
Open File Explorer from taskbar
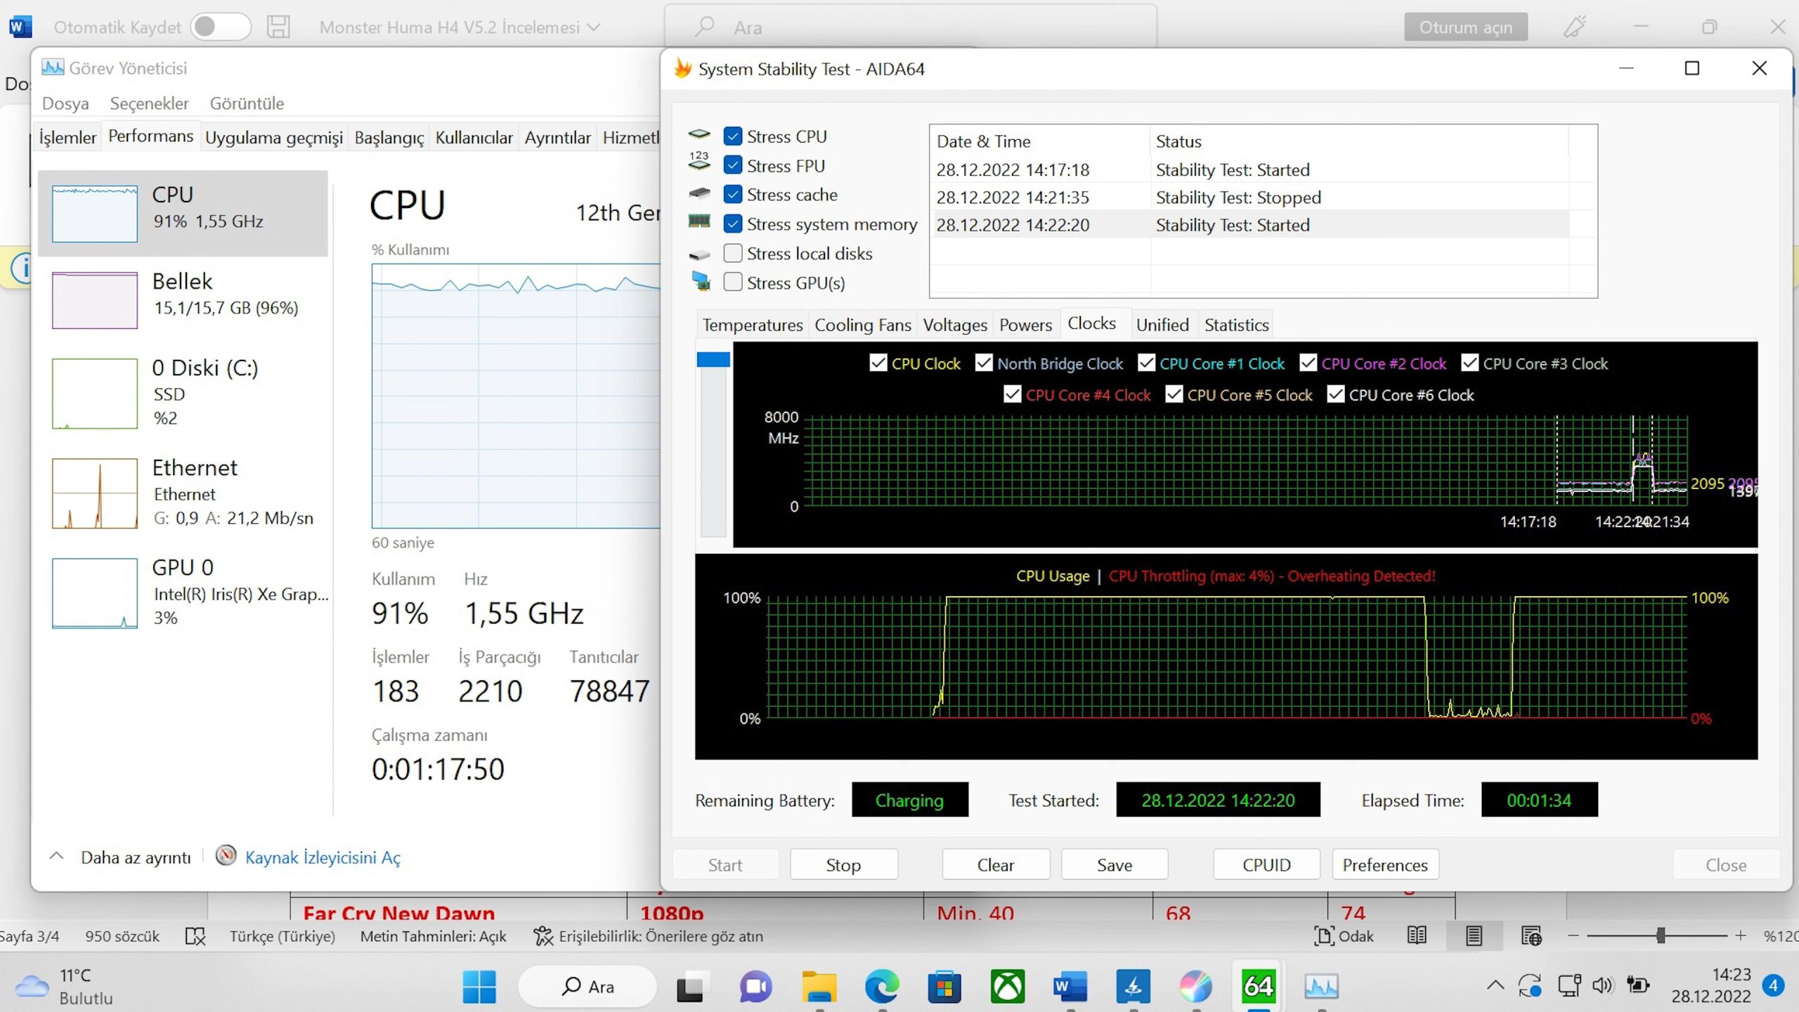click(819, 987)
